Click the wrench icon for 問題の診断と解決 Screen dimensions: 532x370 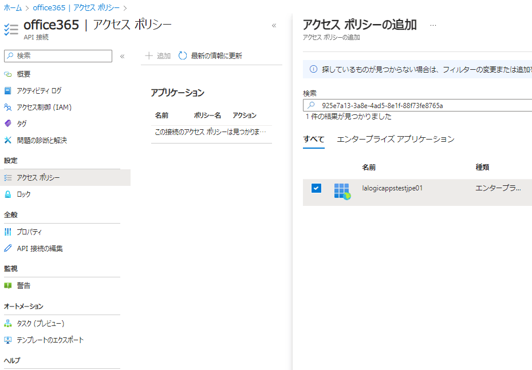tap(8, 140)
